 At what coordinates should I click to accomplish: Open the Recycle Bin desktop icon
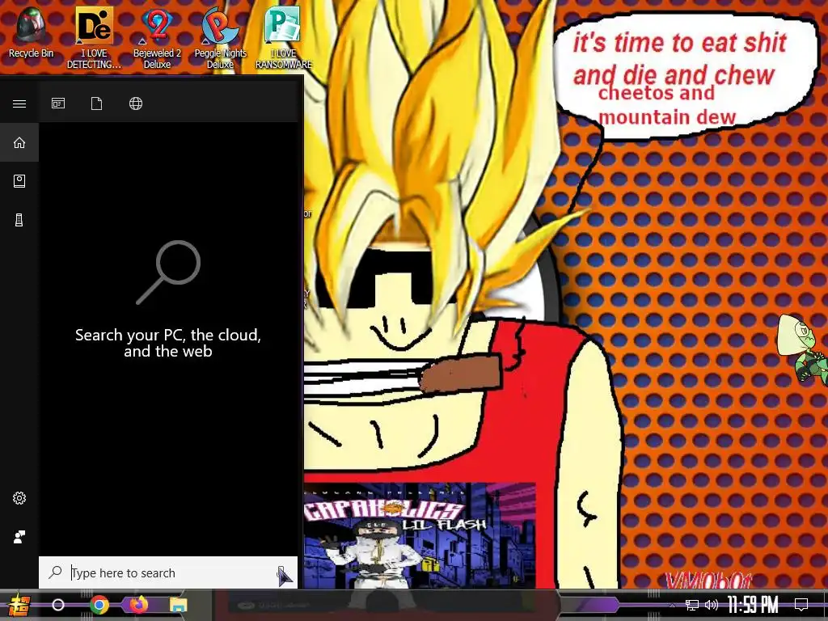[x=31, y=32]
